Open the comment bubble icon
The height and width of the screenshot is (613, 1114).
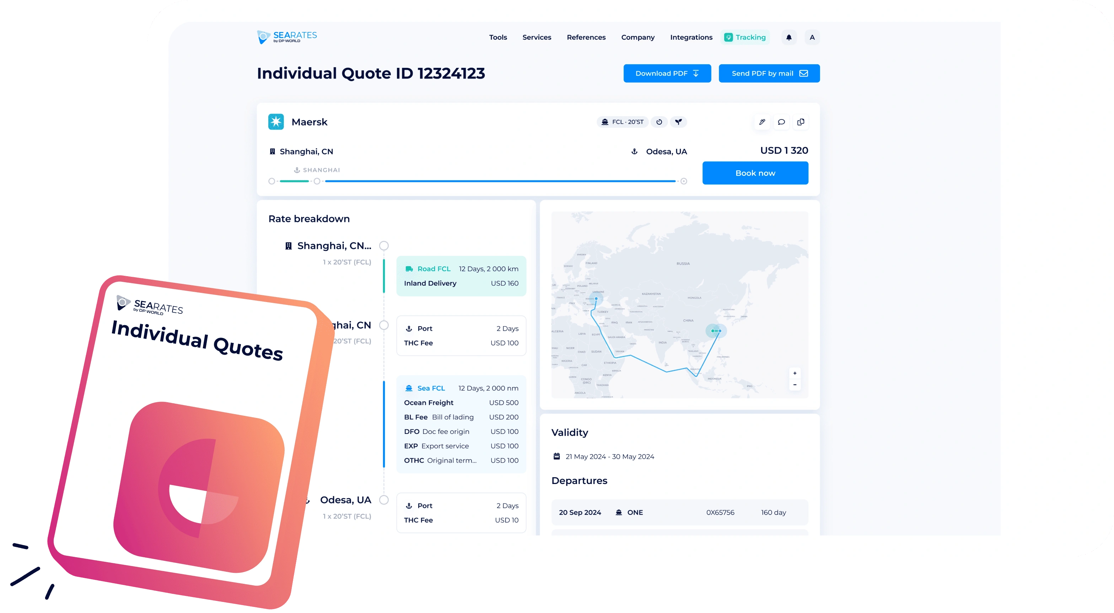pyautogui.click(x=781, y=122)
